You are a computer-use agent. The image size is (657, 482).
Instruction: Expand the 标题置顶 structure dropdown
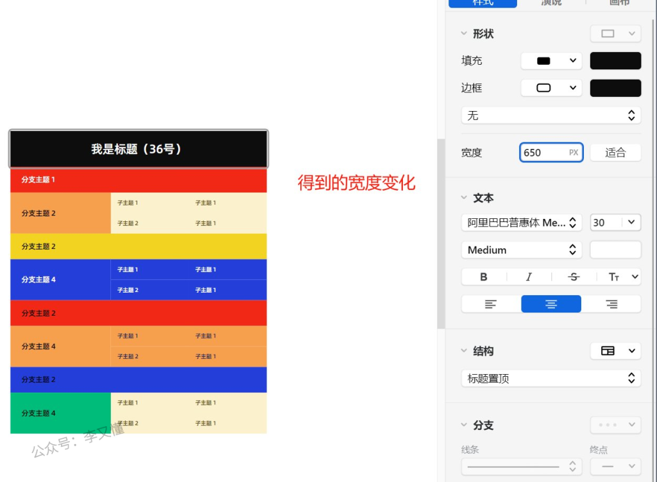tap(550, 378)
